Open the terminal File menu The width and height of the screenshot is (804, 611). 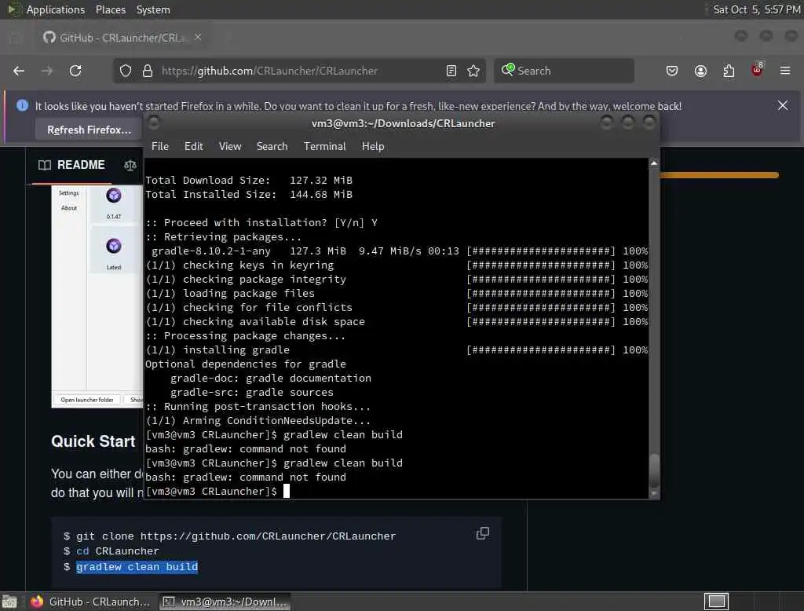(x=160, y=146)
